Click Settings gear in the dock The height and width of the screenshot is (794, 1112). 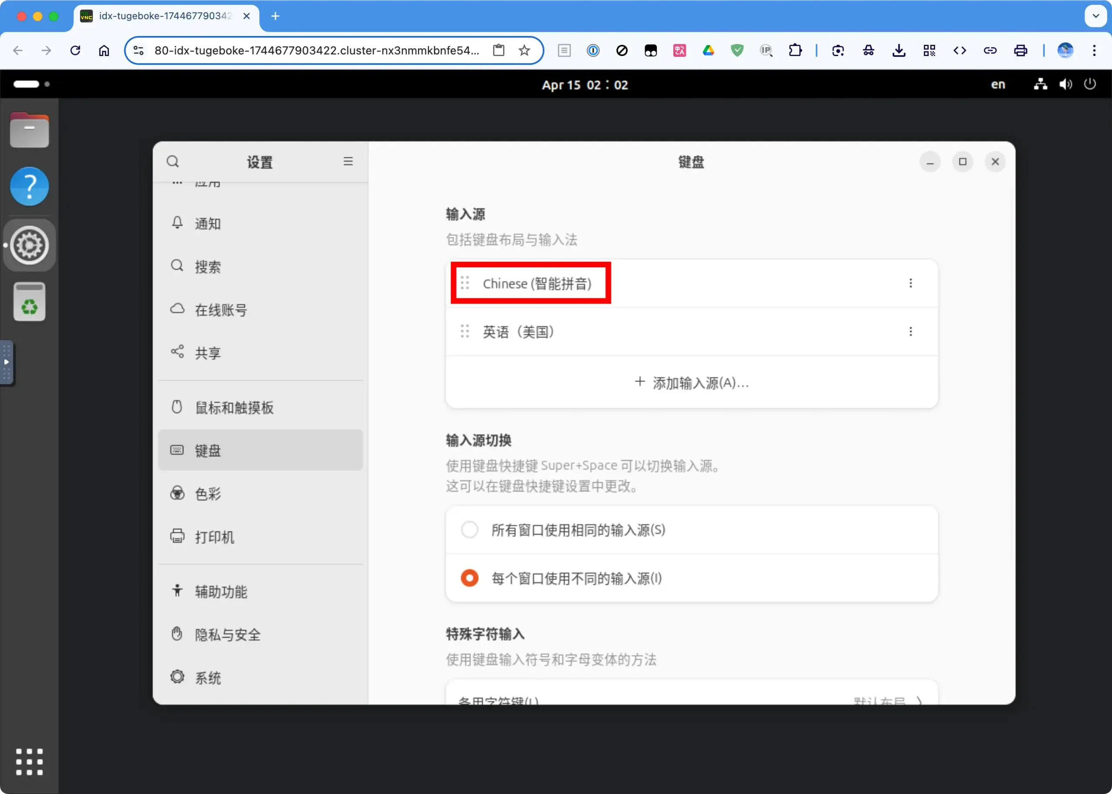click(30, 245)
